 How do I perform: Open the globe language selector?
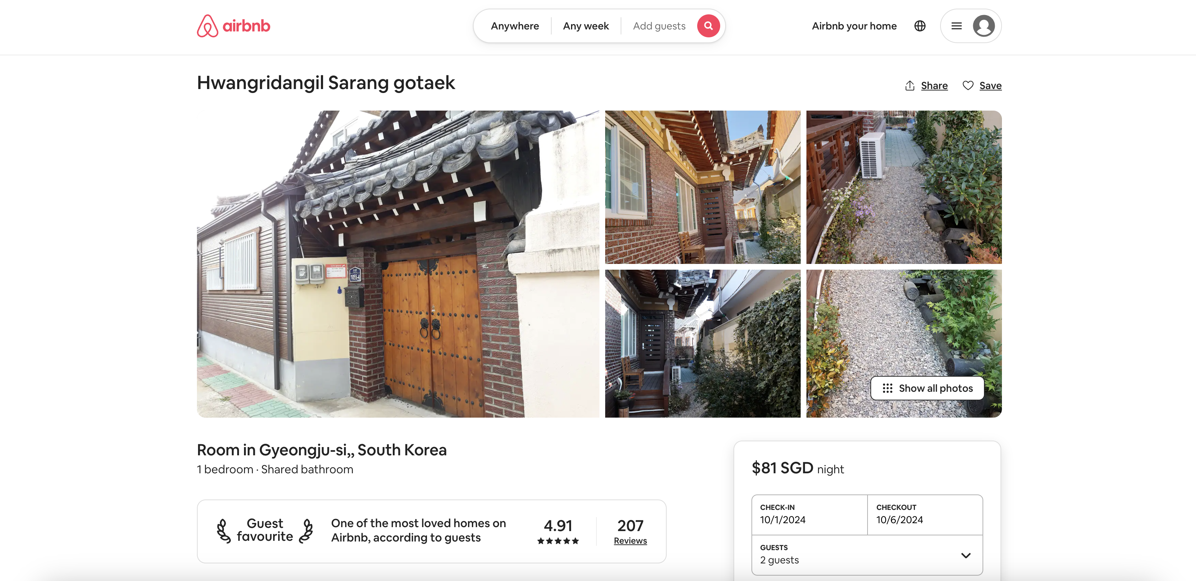pyautogui.click(x=920, y=26)
